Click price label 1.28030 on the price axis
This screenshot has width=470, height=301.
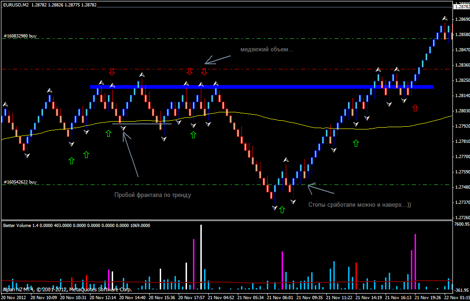coord(462,111)
